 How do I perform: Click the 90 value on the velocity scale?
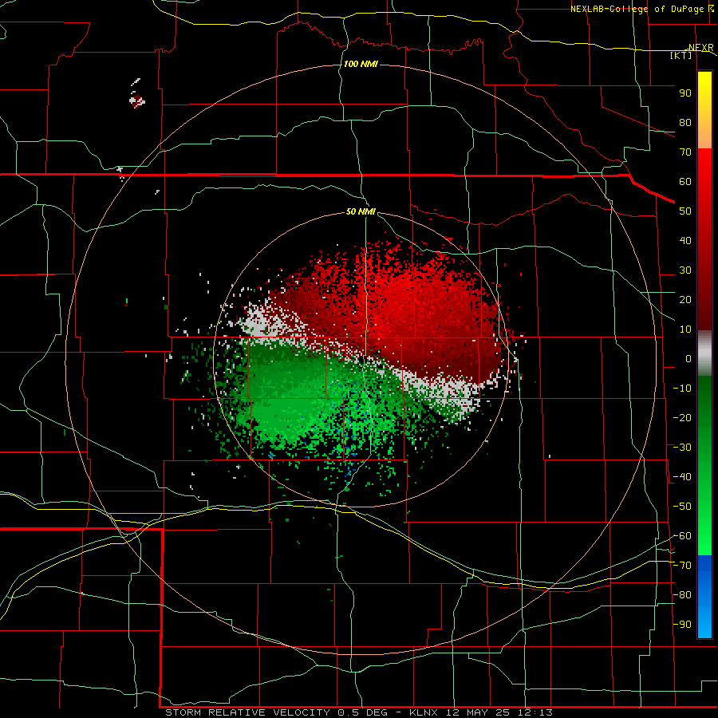point(685,93)
